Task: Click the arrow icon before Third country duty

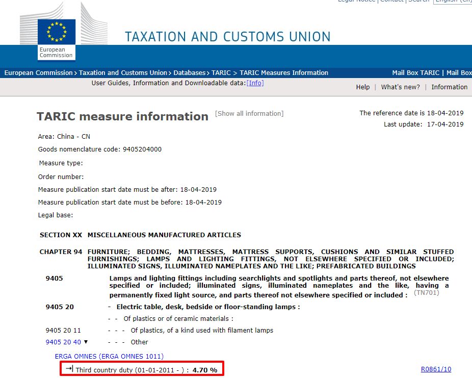Action: pyautogui.click(x=69, y=368)
